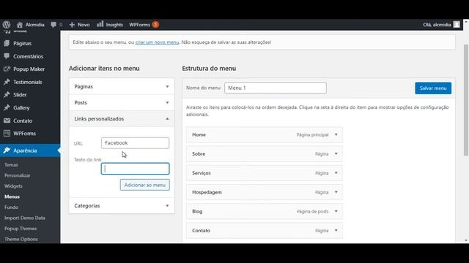The image size is (469, 263).
Task: Click the WPForms notification badge
Action: (155, 25)
